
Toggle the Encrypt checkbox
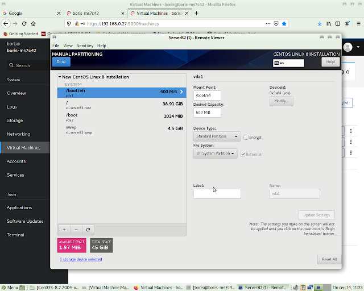tap(246, 138)
